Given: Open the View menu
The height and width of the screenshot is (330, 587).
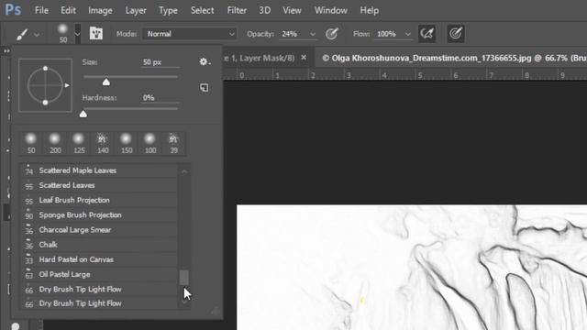Looking at the screenshot, I should [x=292, y=10].
